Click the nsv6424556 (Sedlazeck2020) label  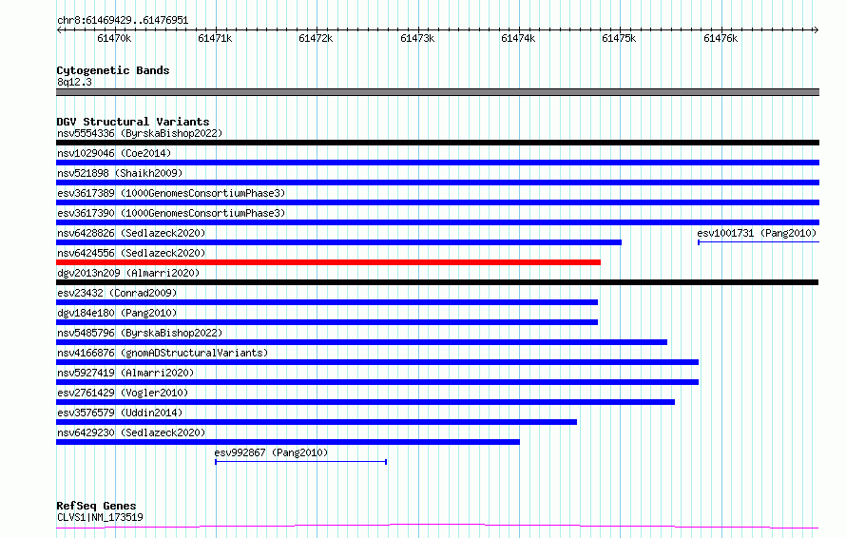[131, 253]
